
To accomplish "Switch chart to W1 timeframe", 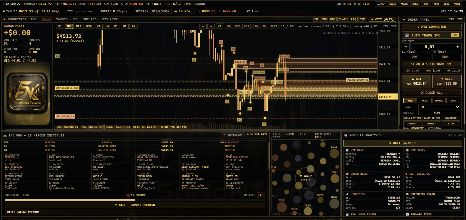I will 125,26.
